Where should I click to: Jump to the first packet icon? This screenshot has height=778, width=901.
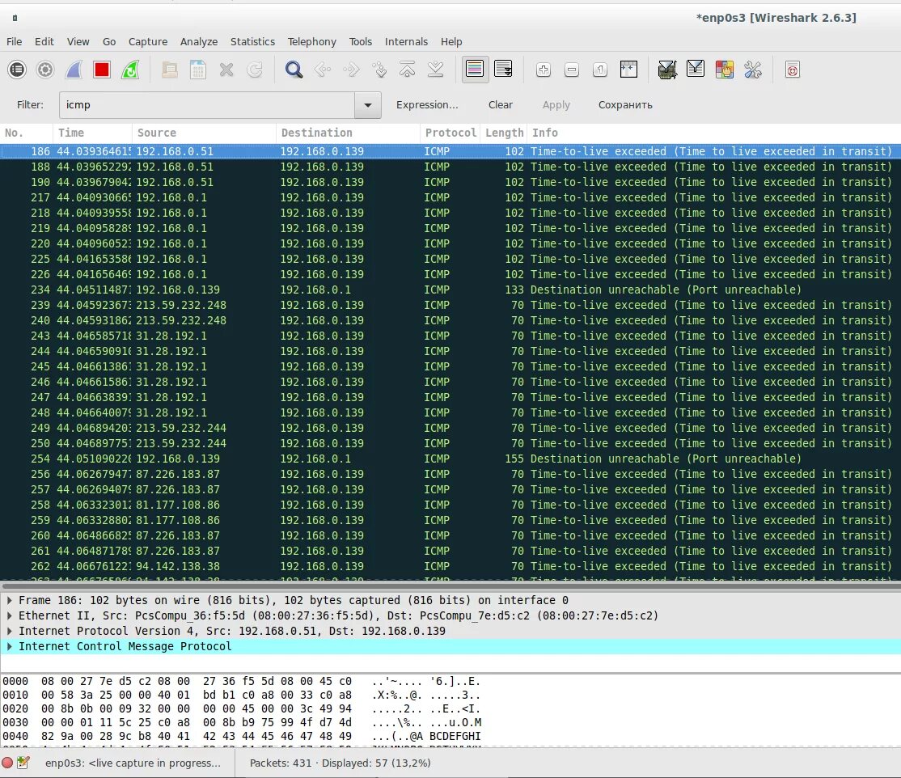point(408,70)
